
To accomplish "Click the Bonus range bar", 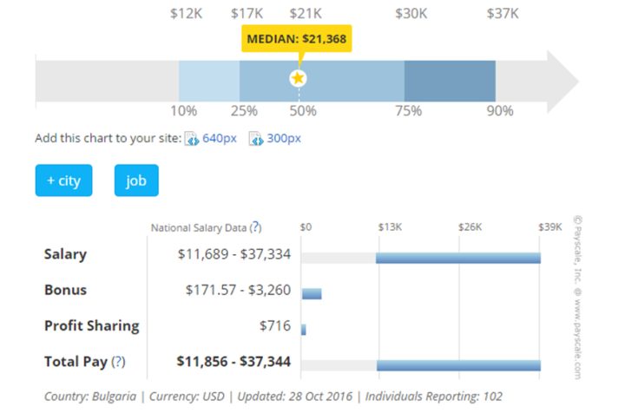I will 312,294.
